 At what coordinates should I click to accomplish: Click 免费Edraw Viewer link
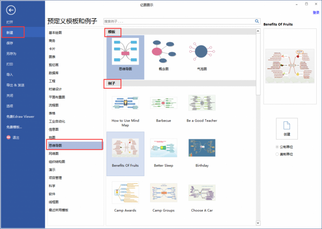click(20, 116)
